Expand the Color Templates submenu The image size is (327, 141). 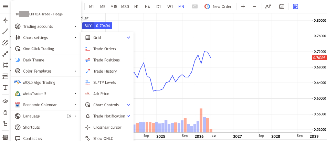[46, 71]
